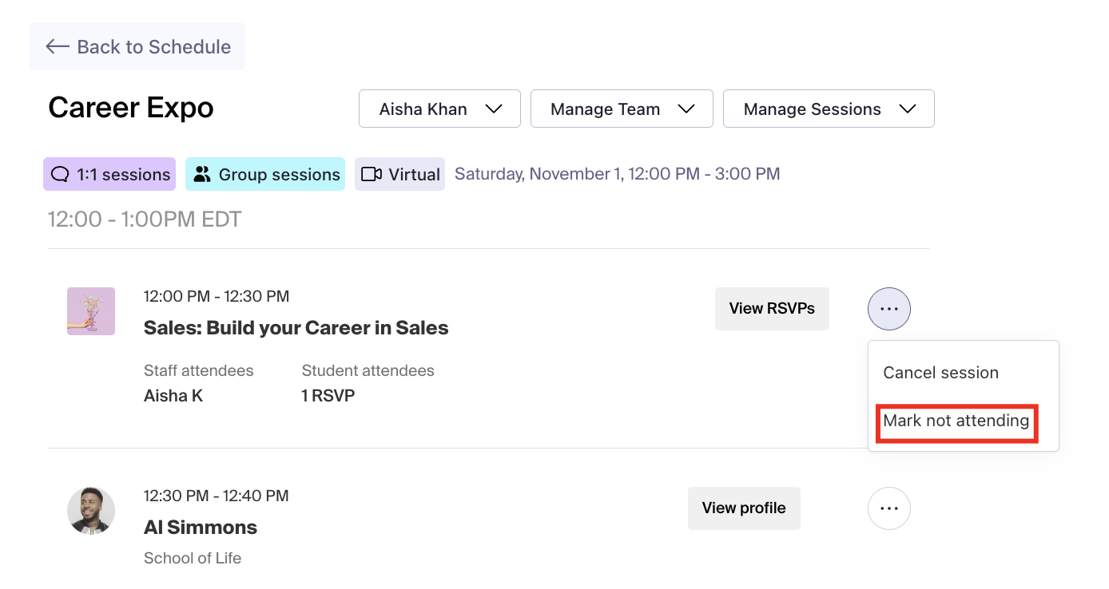Select Cancel session from the menu

coord(940,373)
